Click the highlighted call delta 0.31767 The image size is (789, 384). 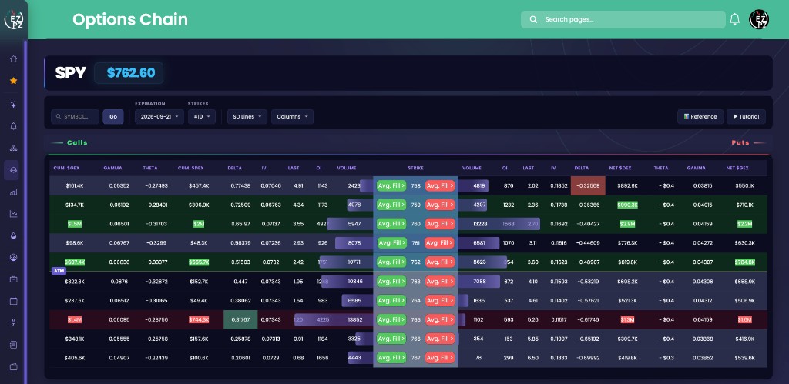[x=240, y=319]
